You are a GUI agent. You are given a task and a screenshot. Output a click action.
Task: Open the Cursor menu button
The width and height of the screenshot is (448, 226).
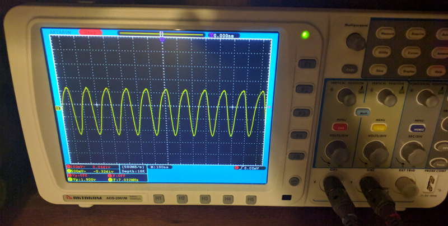(412, 53)
